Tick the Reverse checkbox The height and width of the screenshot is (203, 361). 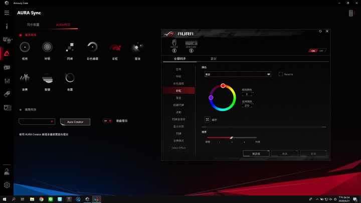(x=281, y=74)
